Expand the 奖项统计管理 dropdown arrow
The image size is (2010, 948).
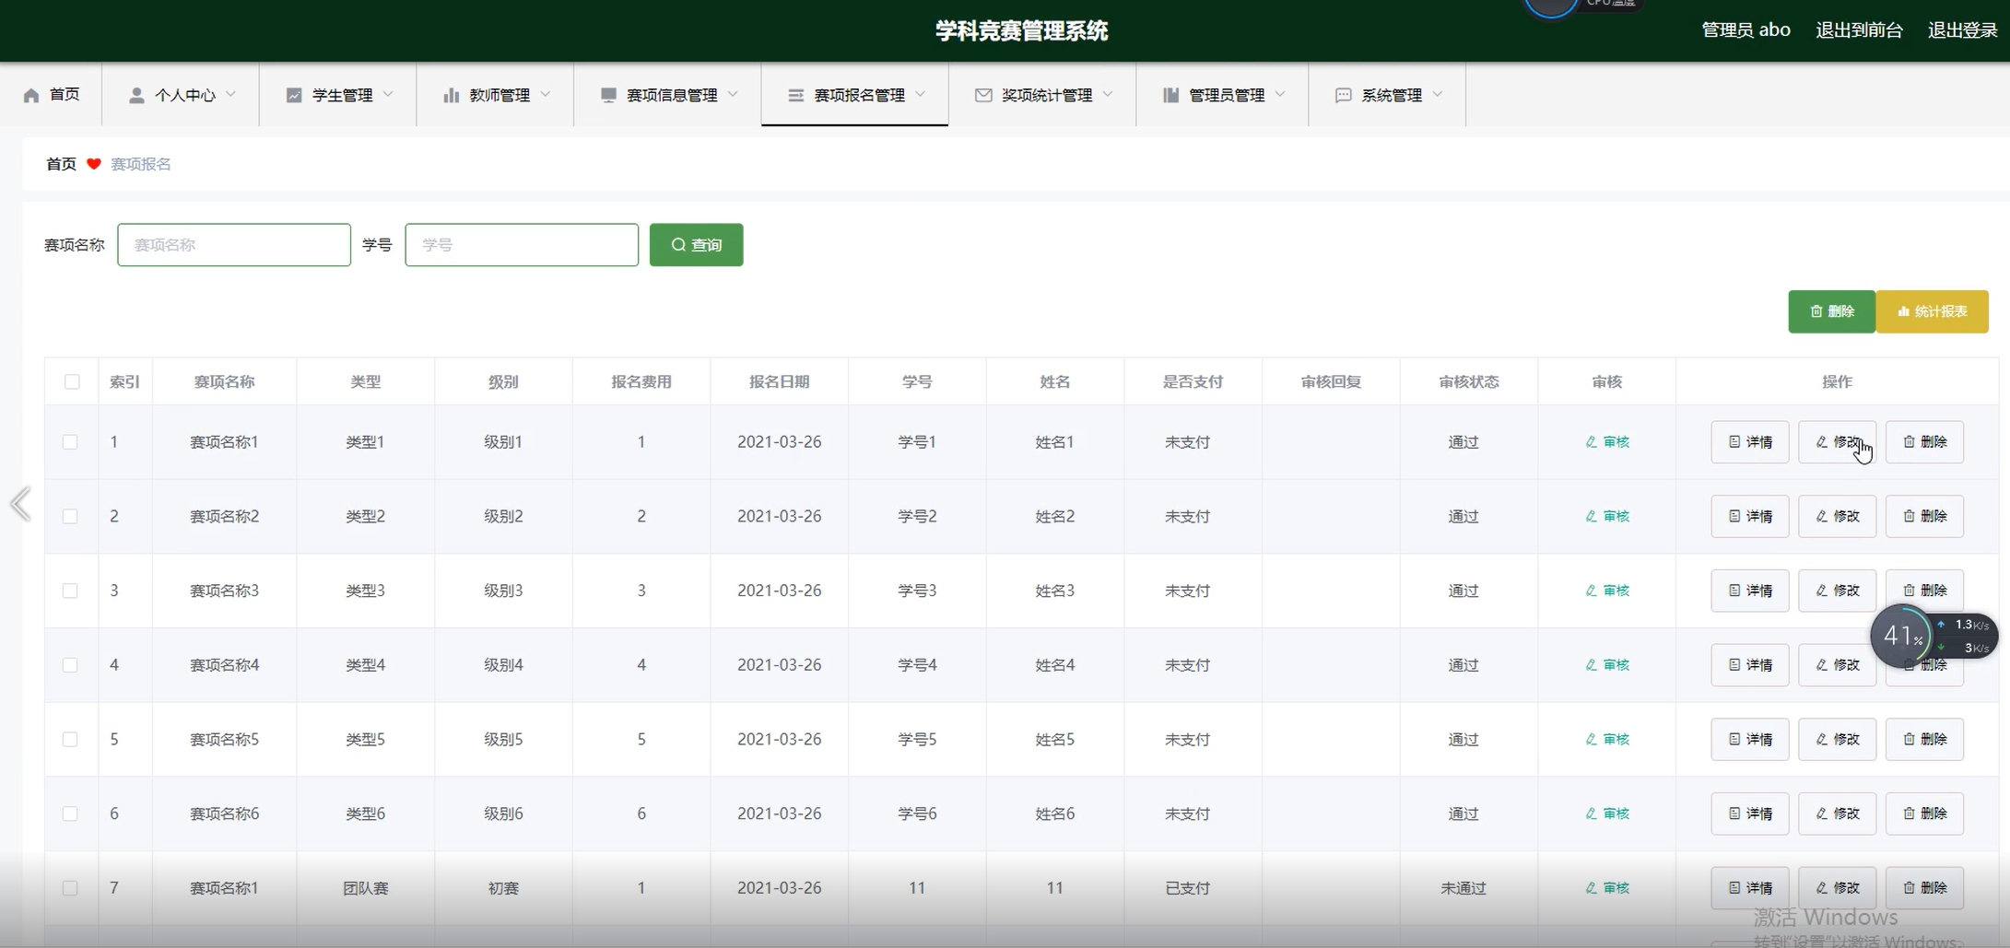click(x=1109, y=94)
